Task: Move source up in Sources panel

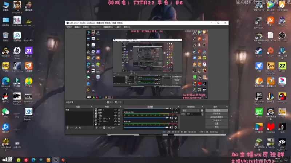Action: pos(109,128)
